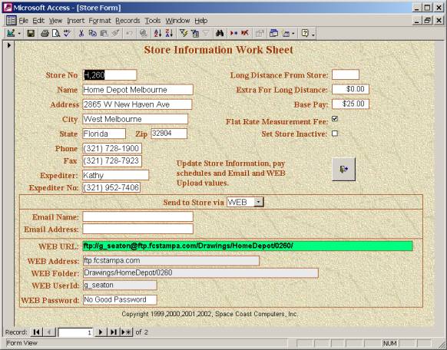Open the View button dropdown arrow
This screenshot has width=447, height=350.
click(x=19, y=34)
